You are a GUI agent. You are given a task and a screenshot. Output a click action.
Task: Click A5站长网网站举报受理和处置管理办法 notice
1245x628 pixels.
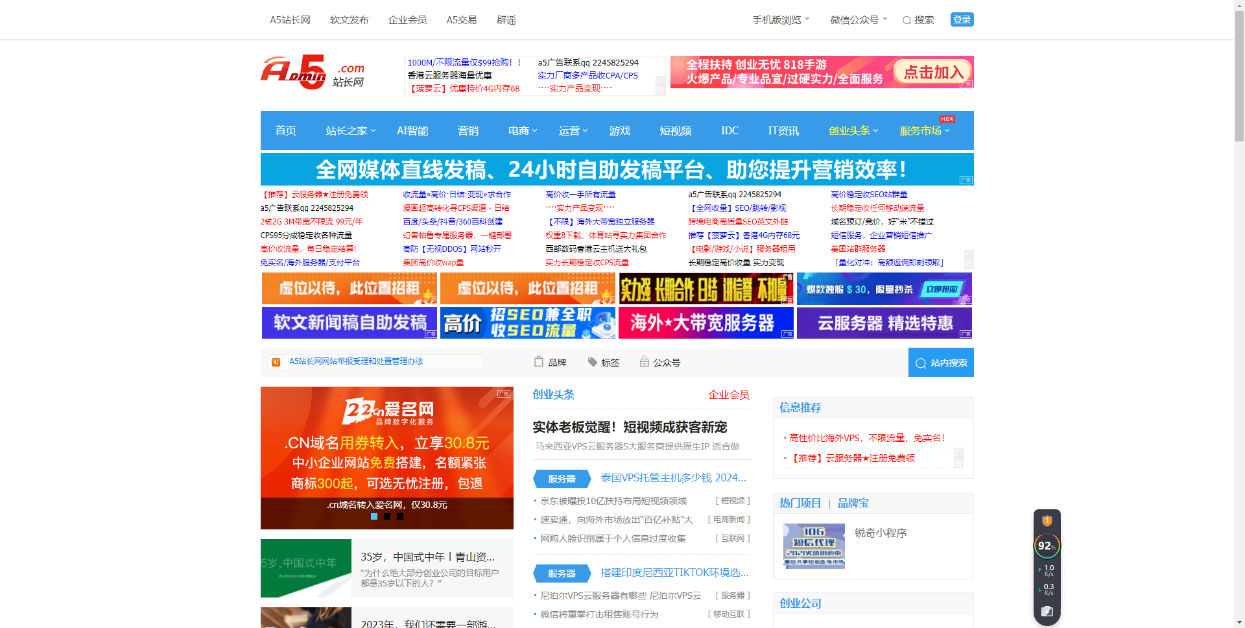356,361
